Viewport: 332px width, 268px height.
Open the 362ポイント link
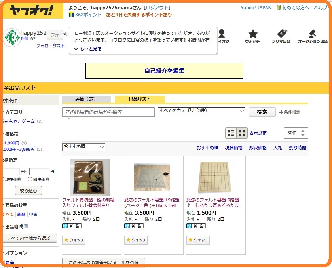tap(88, 15)
